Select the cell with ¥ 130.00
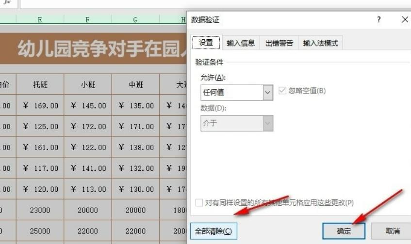Viewport: 411px width, 244px height. (135, 189)
